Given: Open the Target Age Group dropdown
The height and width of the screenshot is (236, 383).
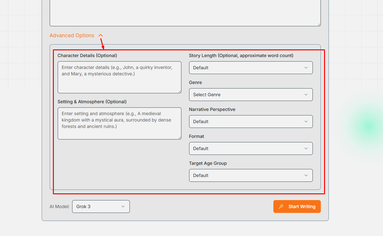Looking at the screenshot, I should [251, 175].
